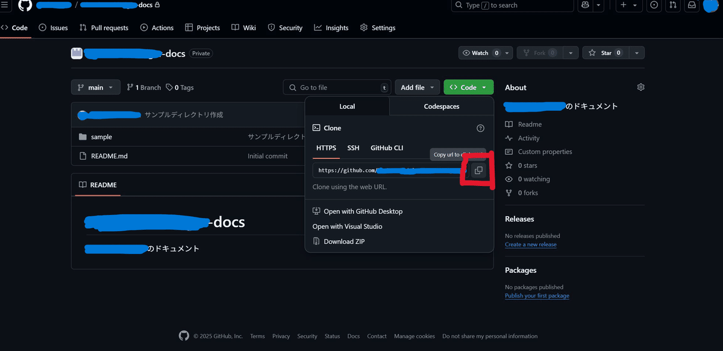The width and height of the screenshot is (723, 351).
Task: Switch to the Pull requests tab
Action: pos(104,28)
